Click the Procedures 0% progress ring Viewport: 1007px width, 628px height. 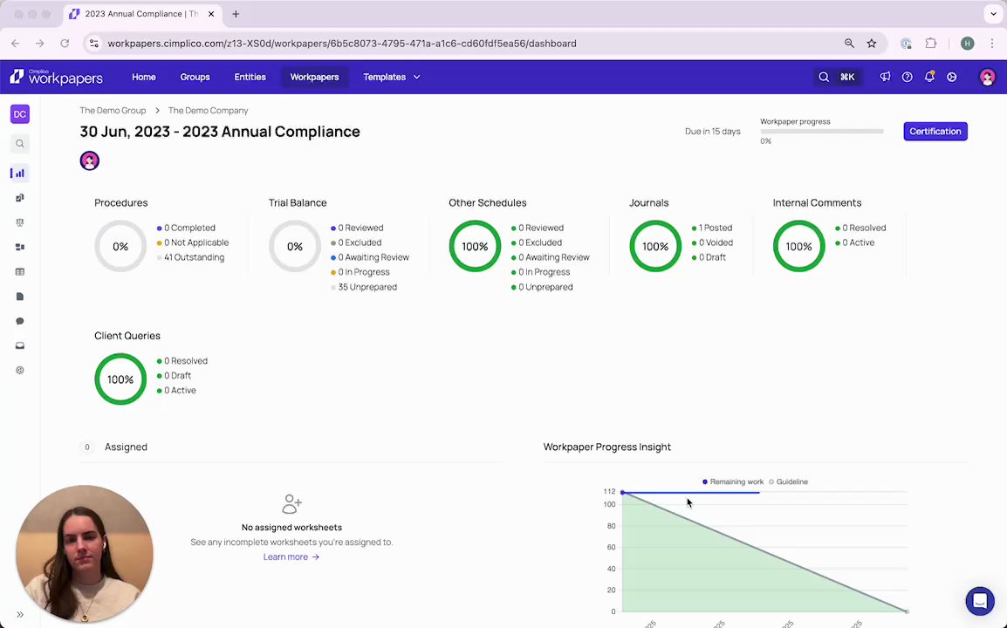click(x=120, y=246)
